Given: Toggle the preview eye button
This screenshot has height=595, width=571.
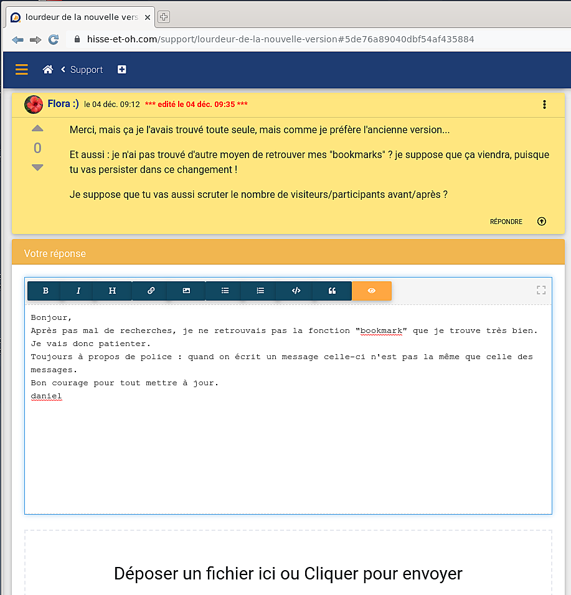Looking at the screenshot, I should click(x=372, y=291).
